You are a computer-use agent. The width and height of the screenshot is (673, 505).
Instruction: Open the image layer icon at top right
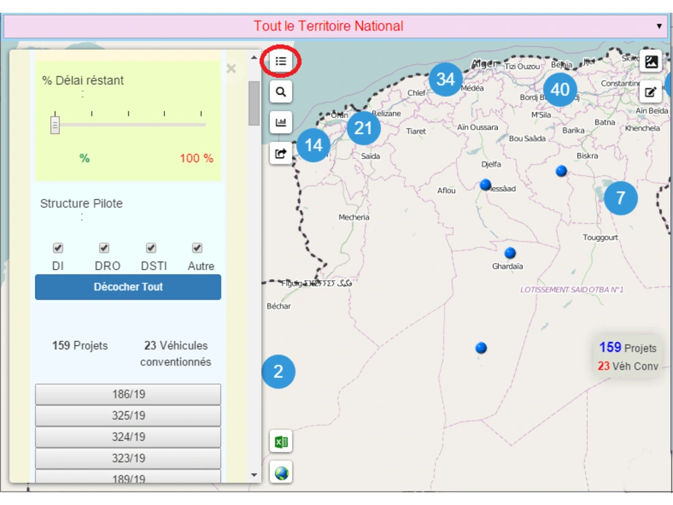651,61
